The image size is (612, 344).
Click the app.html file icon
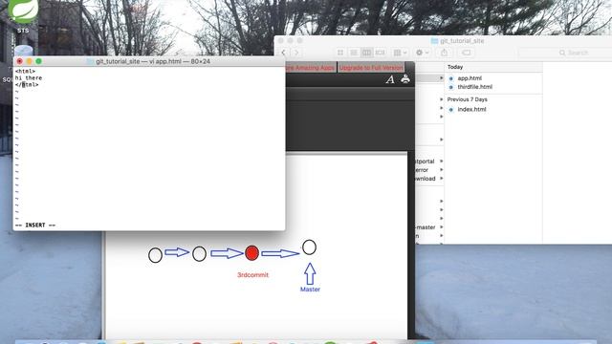(451, 78)
